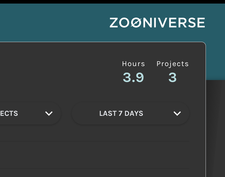Viewport: 225px width, 177px height.
Task: Click the 3.9 hours value
Action: 133,78
